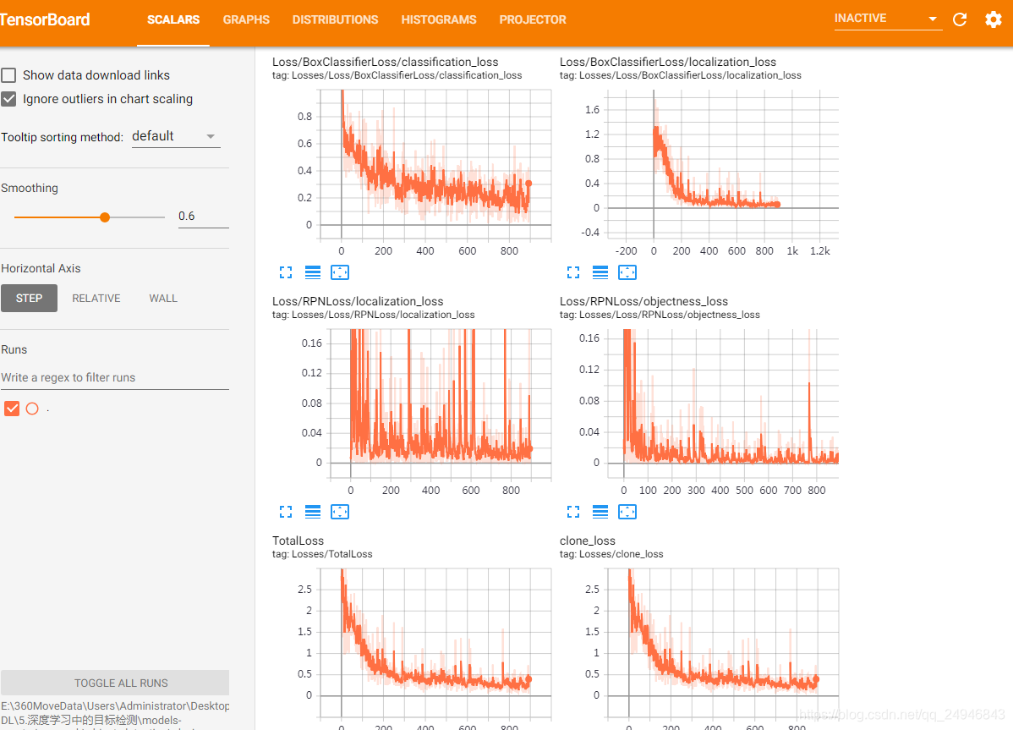The image size is (1013, 730).
Task: Switch to the SCALARS tab
Action: coord(173,20)
